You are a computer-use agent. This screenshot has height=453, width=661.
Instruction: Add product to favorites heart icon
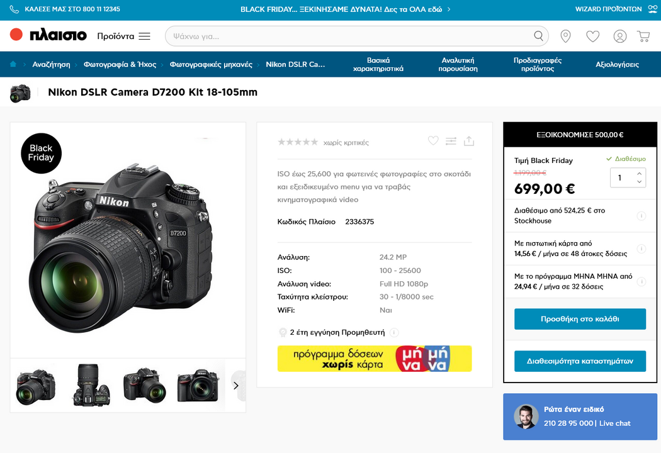point(433,141)
